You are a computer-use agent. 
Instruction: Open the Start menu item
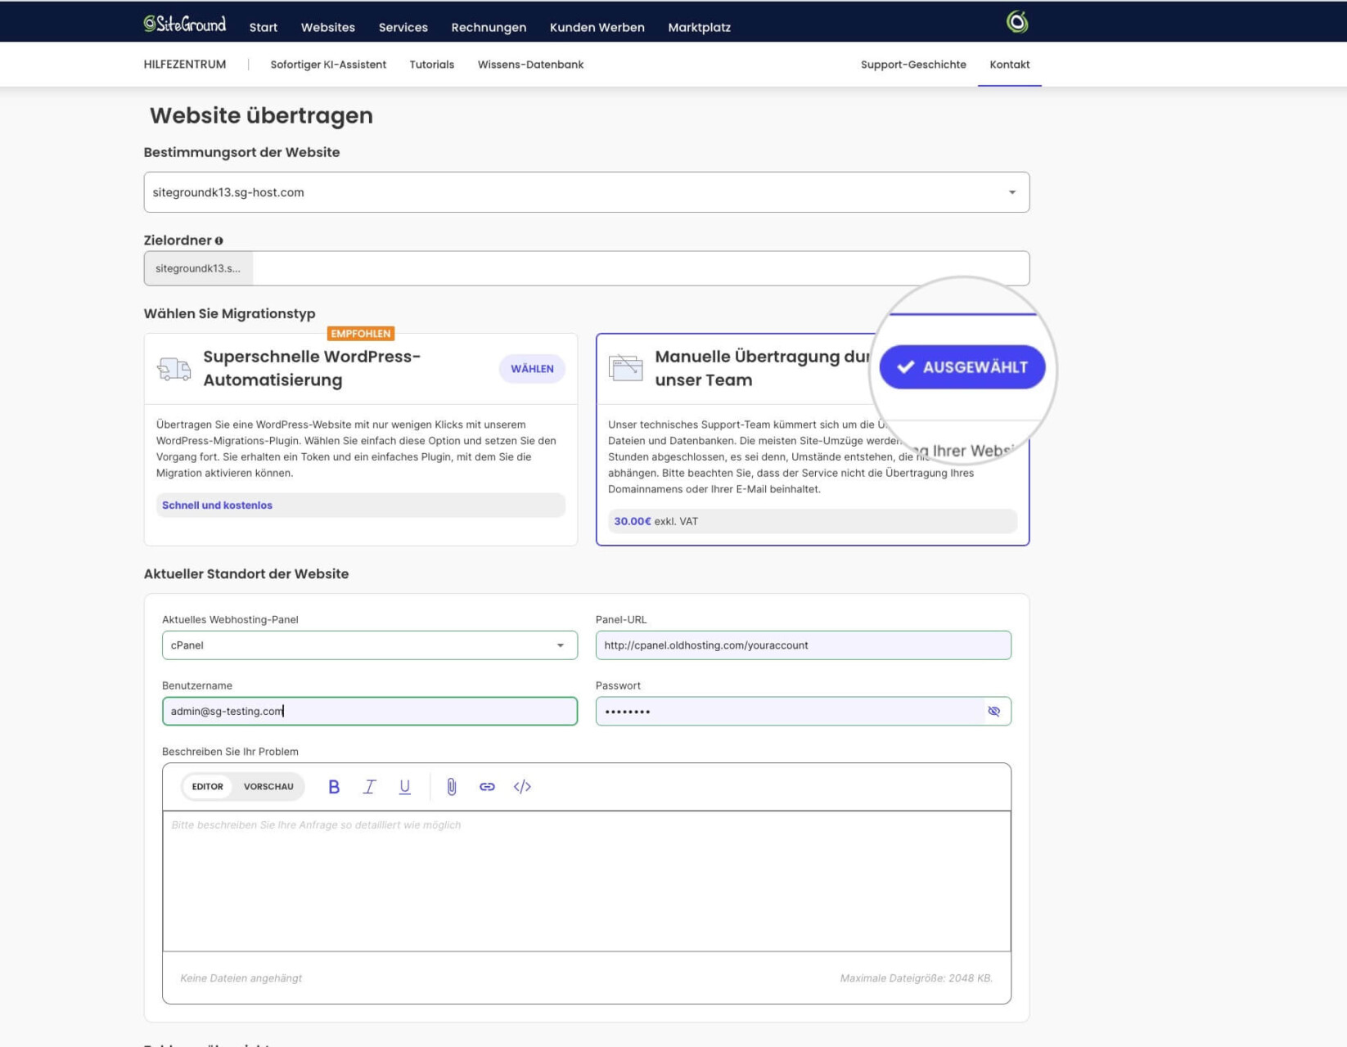264,27
